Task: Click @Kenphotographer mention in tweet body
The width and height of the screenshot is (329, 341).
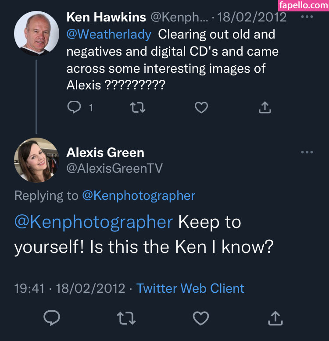Action: [93, 222]
